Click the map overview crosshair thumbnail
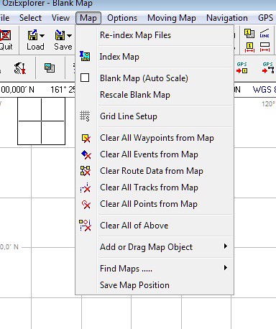Screen dimensions: 276x329 coord(41,121)
